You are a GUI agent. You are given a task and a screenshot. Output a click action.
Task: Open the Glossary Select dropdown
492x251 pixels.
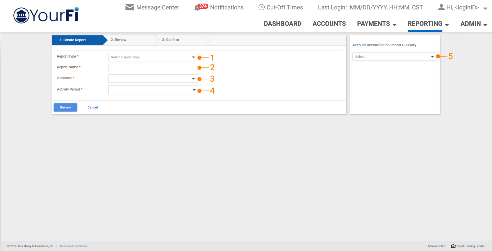tap(394, 57)
